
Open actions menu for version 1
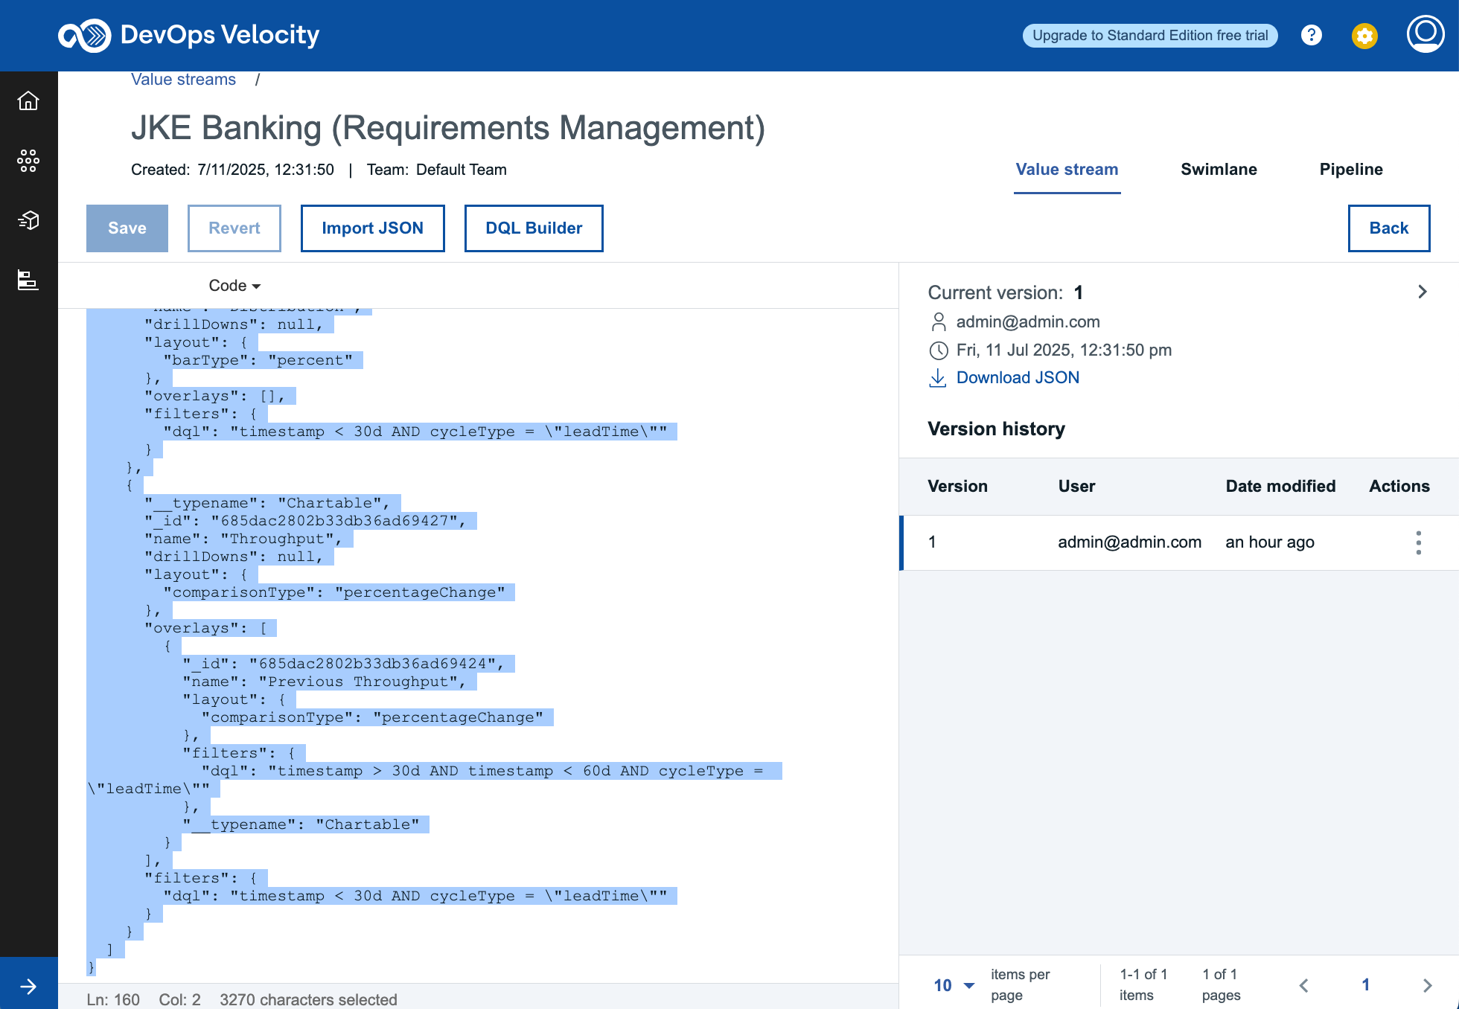(1419, 542)
